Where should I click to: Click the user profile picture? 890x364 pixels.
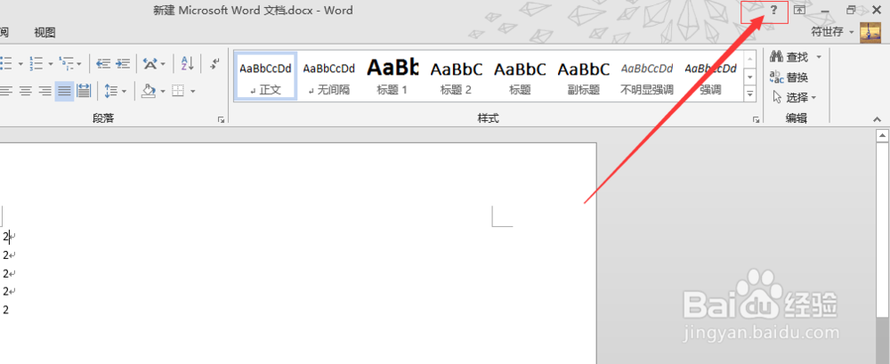[x=870, y=32]
